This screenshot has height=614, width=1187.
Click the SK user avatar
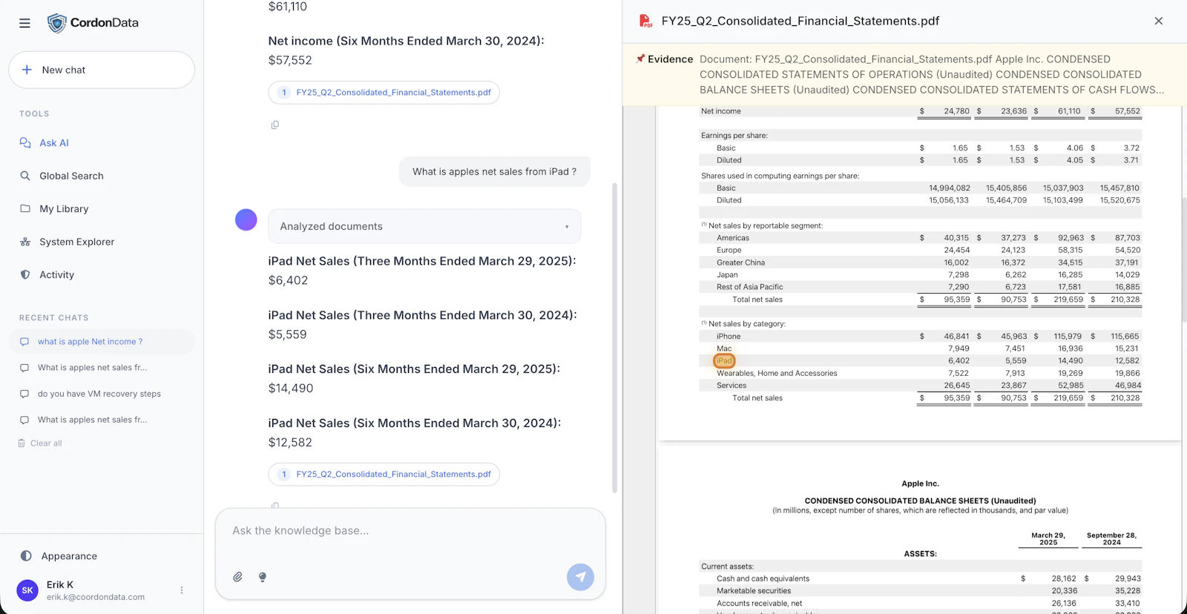pos(27,590)
